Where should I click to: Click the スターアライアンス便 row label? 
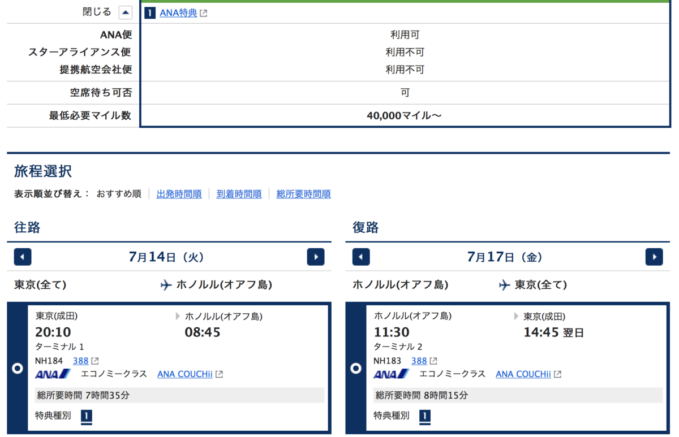(x=80, y=53)
